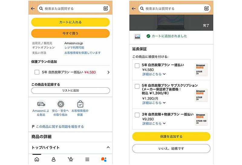Tap the green checkmark added-to-cart icon
Viewport: 242px width, 165px height.
click(148, 36)
